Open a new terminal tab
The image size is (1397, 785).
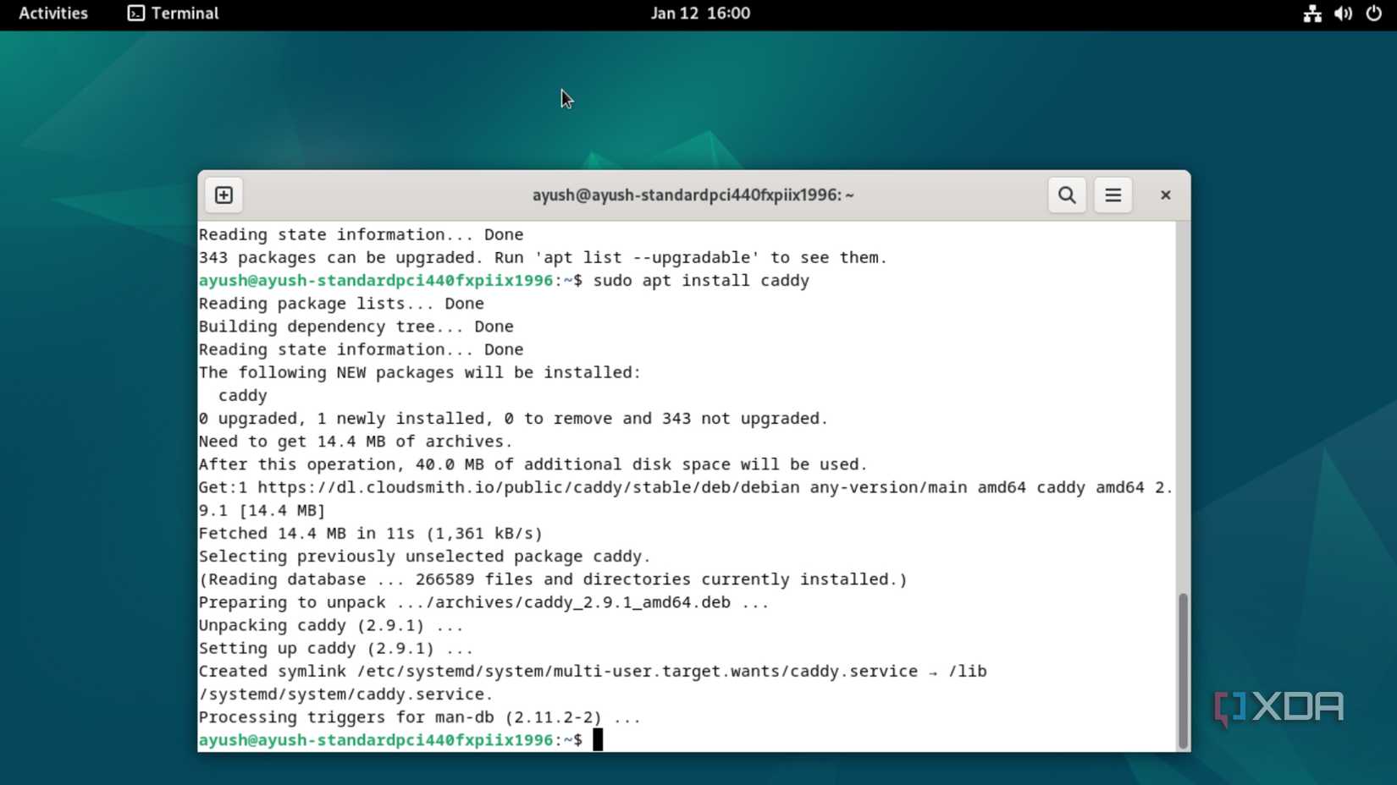coord(223,195)
